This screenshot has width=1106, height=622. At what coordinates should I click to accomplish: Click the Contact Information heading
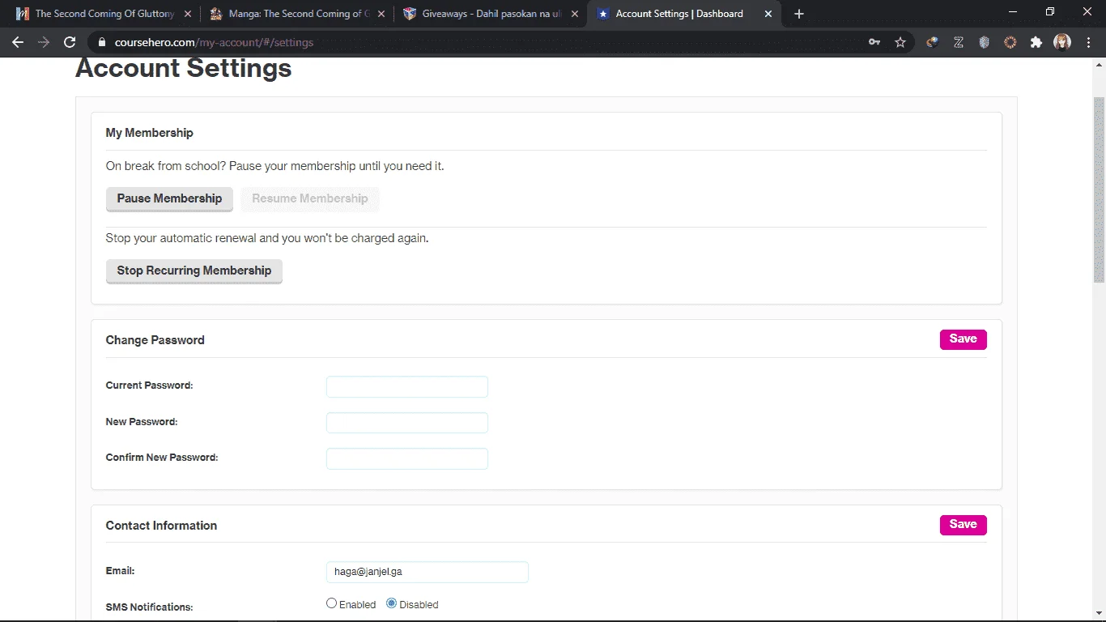(x=162, y=526)
